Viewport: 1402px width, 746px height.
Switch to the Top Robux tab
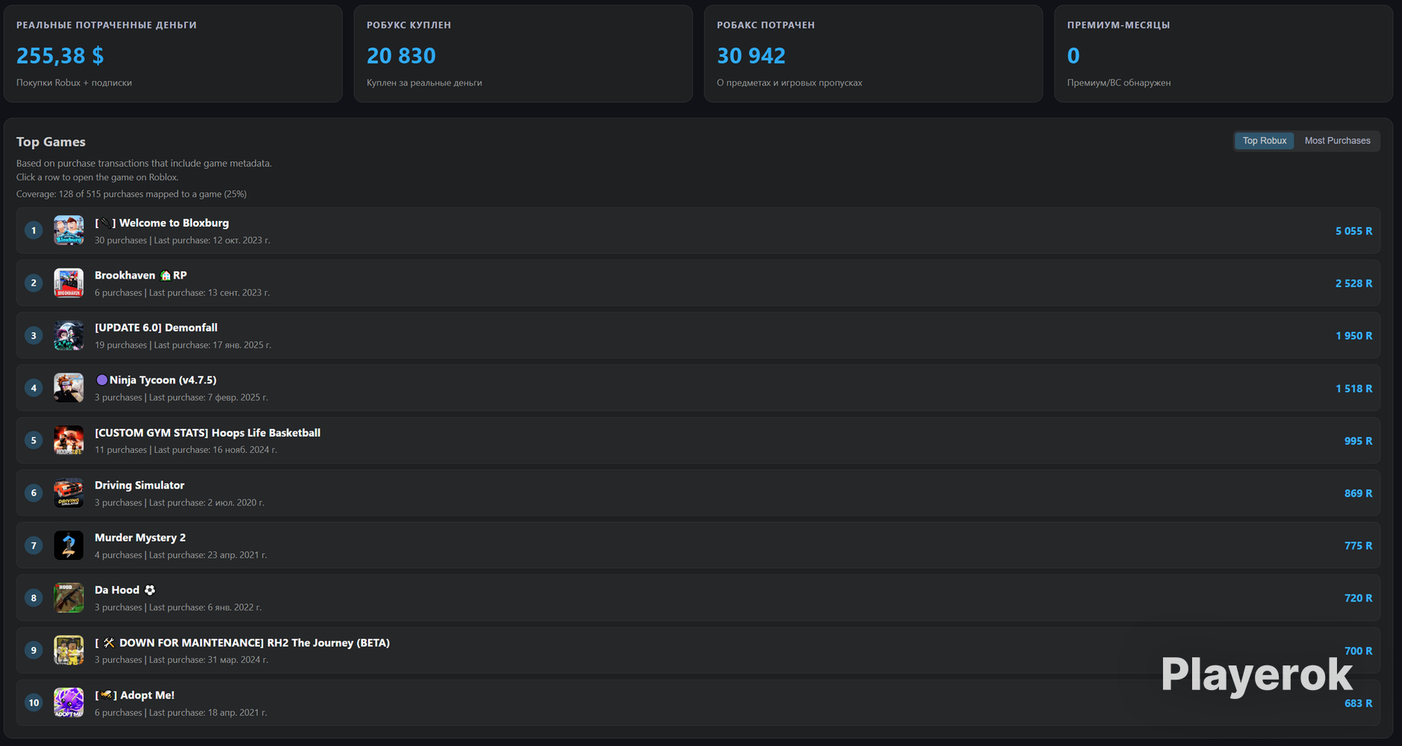click(x=1265, y=140)
